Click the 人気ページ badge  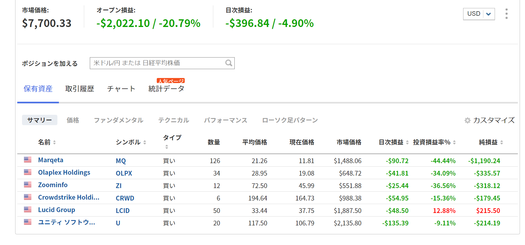coord(171,81)
